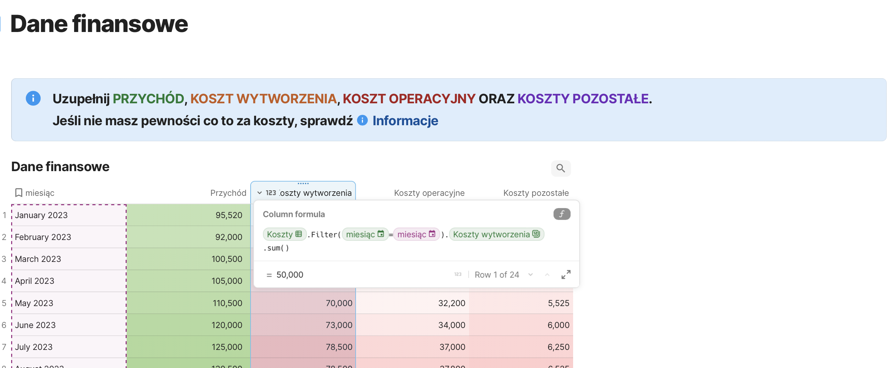Click the Koszty table chip in formula
Image resolution: width=895 pixels, height=368 pixels.
[284, 234]
